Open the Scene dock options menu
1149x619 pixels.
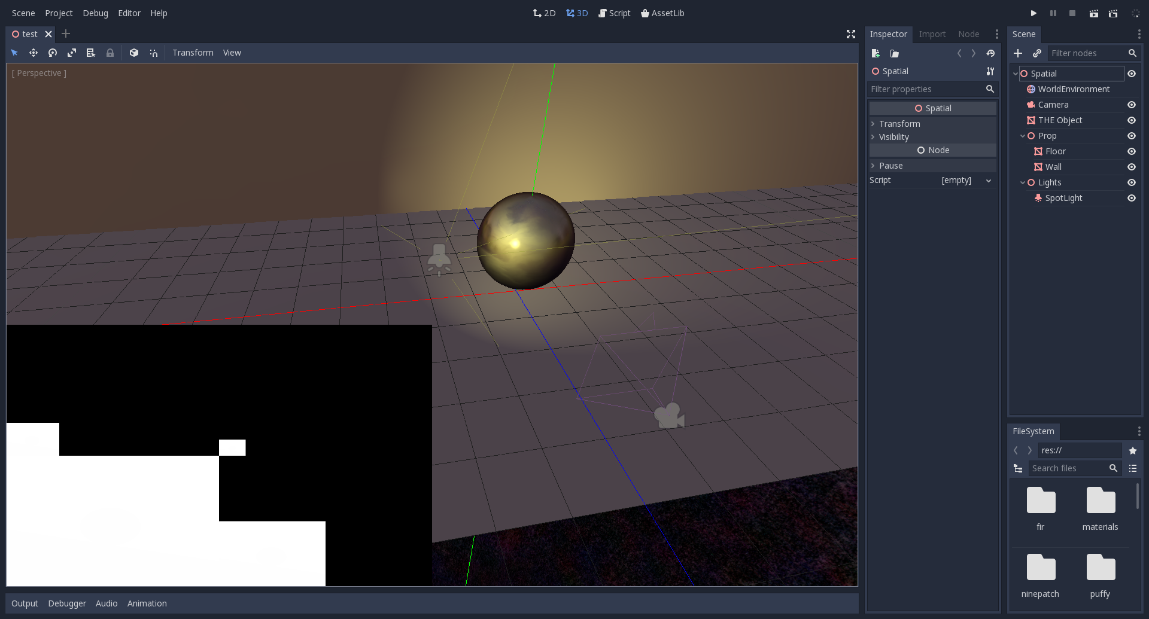(x=1139, y=34)
